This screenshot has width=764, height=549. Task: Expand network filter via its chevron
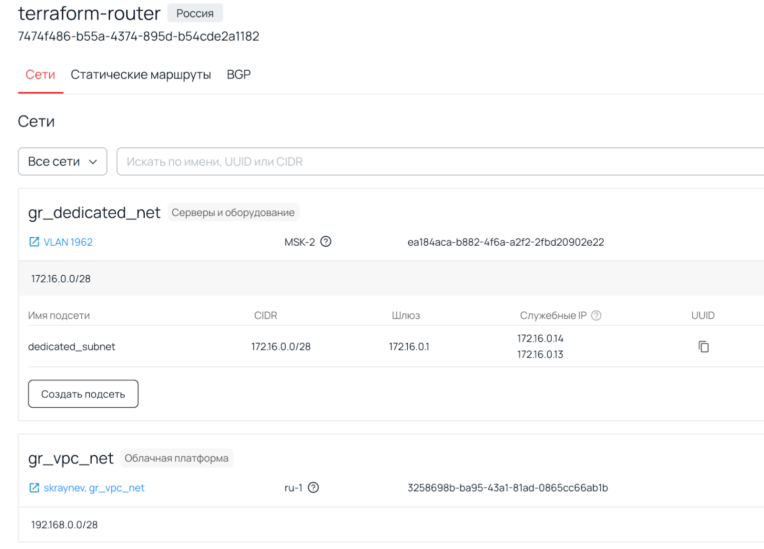[93, 162]
